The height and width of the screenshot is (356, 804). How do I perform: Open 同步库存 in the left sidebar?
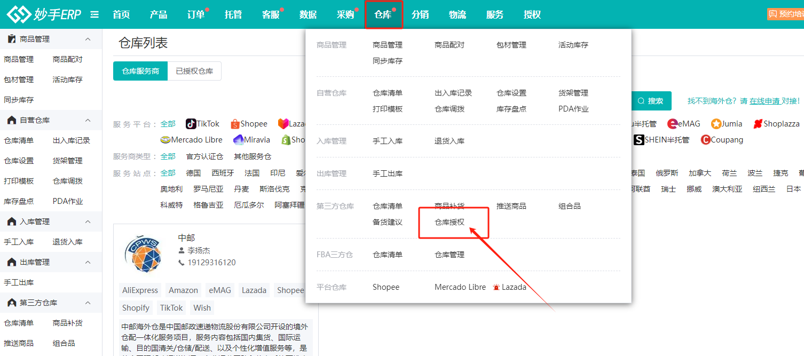point(19,100)
